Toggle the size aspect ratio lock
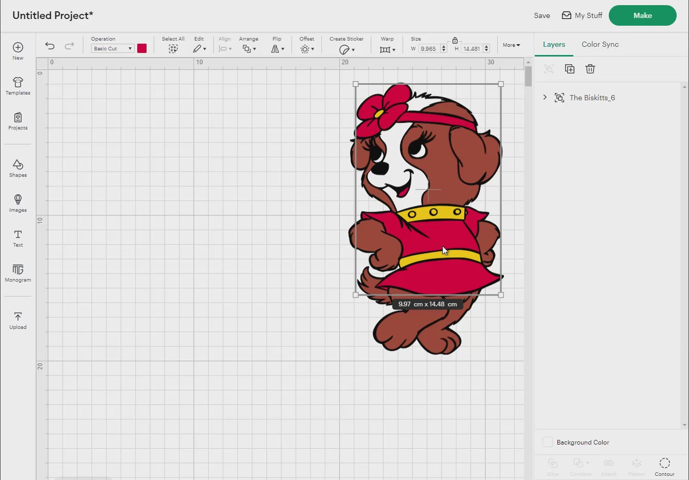Image resolution: width=689 pixels, height=480 pixels. (x=455, y=40)
